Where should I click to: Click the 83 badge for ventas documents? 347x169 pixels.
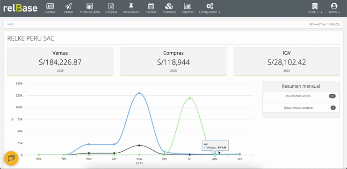332,96
